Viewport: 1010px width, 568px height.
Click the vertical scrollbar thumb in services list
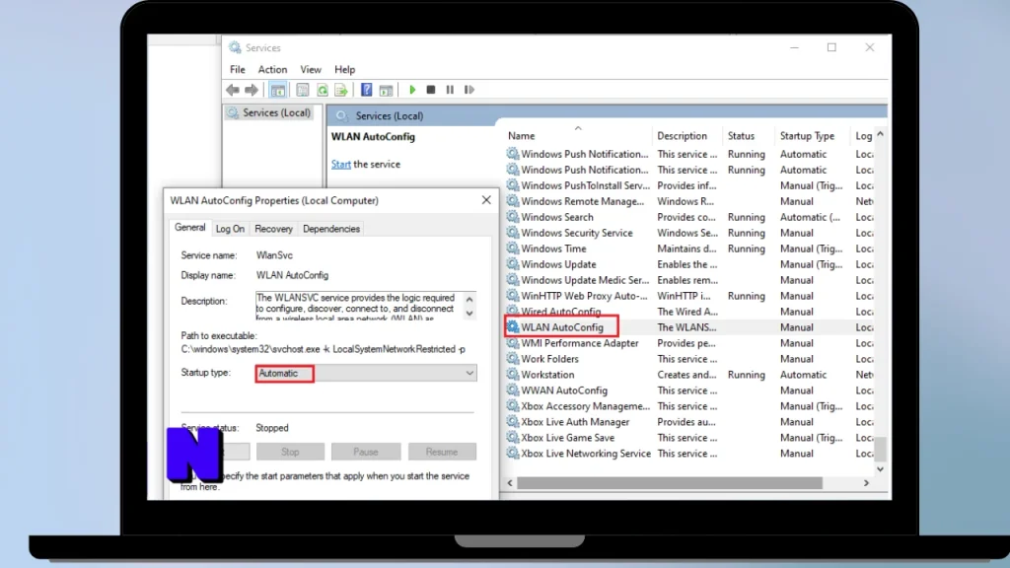(x=880, y=449)
